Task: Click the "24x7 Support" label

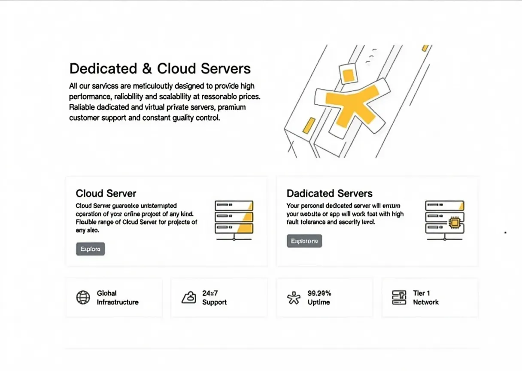Action: pyautogui.click(x=214, y=298)
